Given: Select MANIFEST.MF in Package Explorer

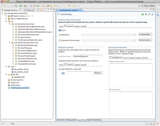Looking at the screenshot, I should point(20,77).
